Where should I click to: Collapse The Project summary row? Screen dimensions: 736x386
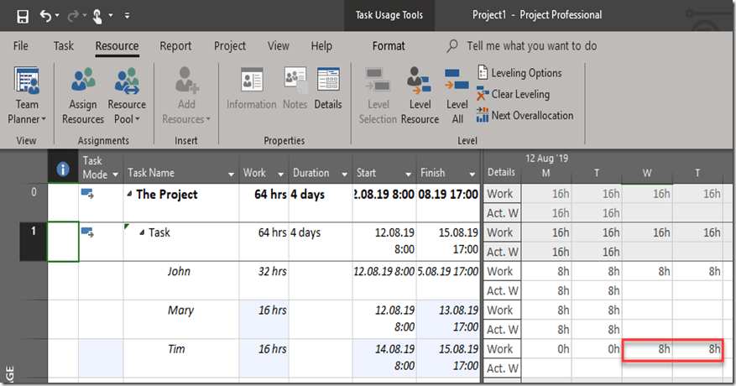[x=129, y=195]
